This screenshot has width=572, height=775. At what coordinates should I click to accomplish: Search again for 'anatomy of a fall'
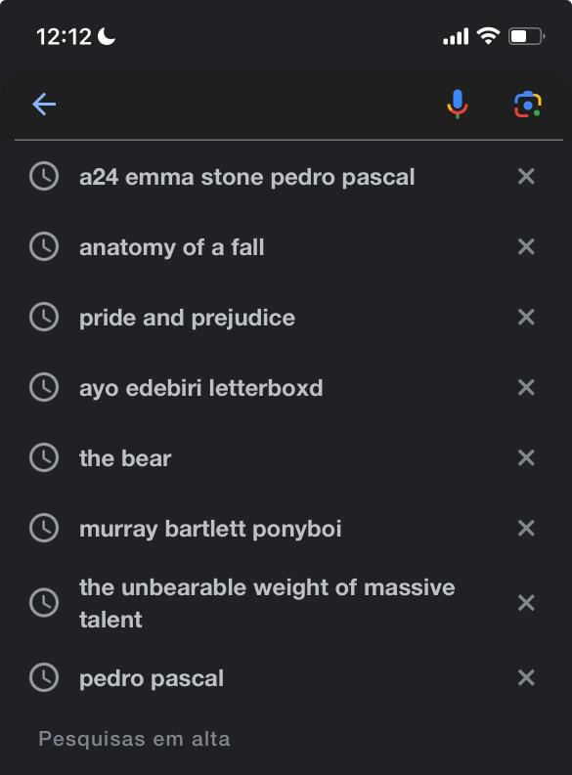(x=171, y=247)
